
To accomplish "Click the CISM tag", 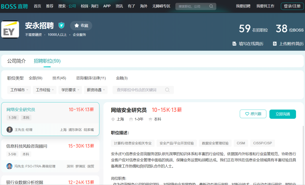I will [x=241, y=143].
